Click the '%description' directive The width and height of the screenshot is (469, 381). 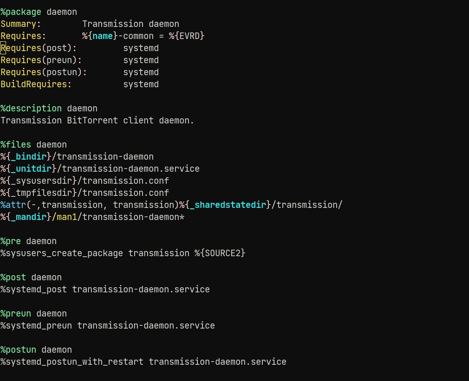pos(31,109)
